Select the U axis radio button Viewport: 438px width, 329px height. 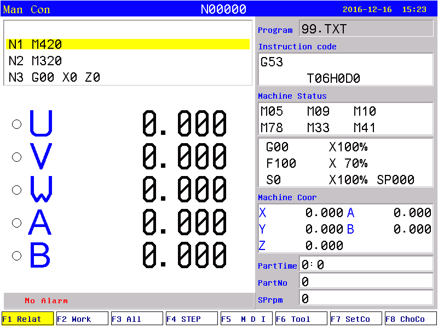tap(16, 124)
